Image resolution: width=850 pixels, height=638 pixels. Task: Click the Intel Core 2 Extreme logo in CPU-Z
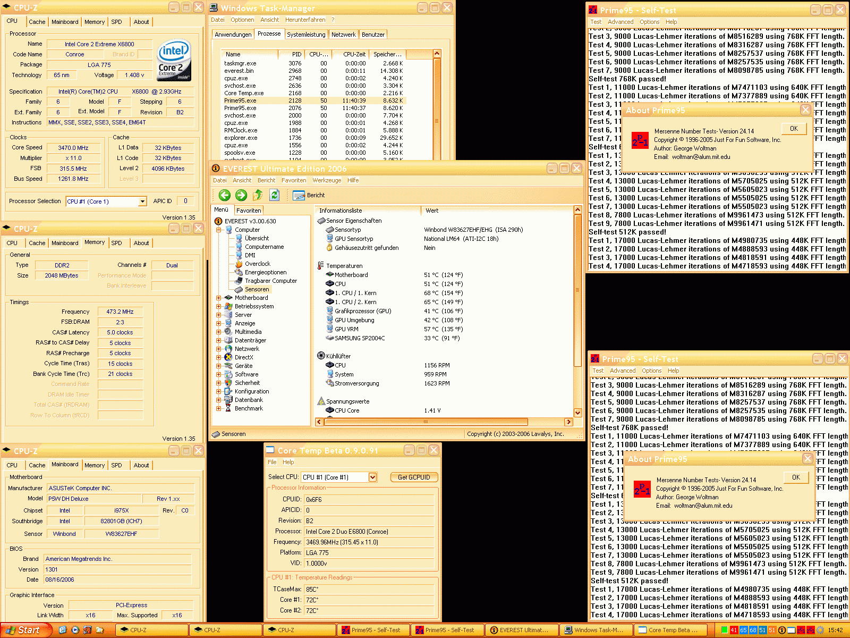coord(174,60)
